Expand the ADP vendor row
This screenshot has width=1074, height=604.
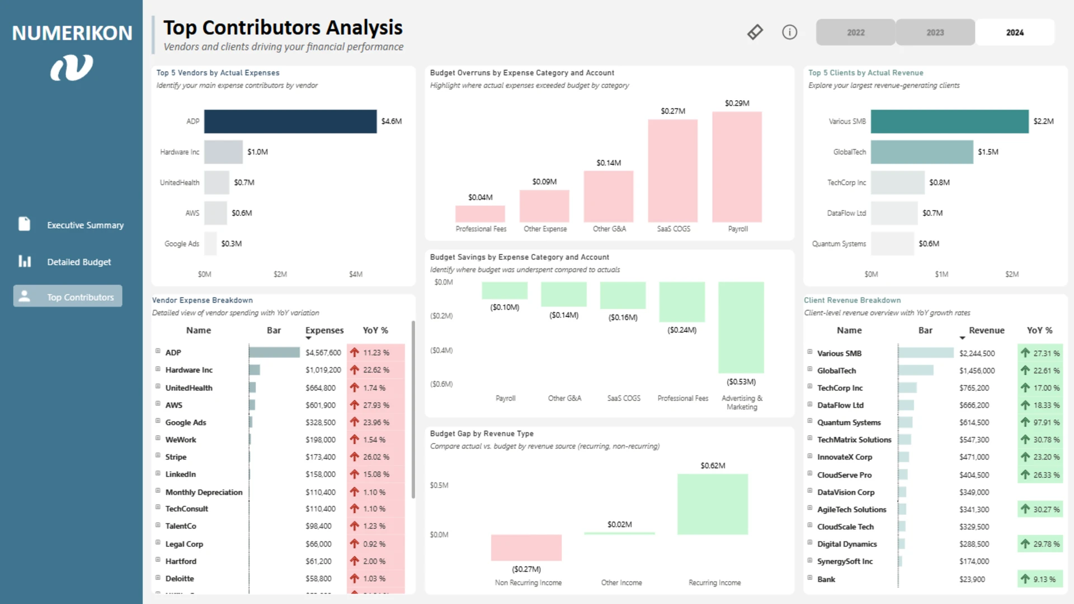click(x=158, y=351)
